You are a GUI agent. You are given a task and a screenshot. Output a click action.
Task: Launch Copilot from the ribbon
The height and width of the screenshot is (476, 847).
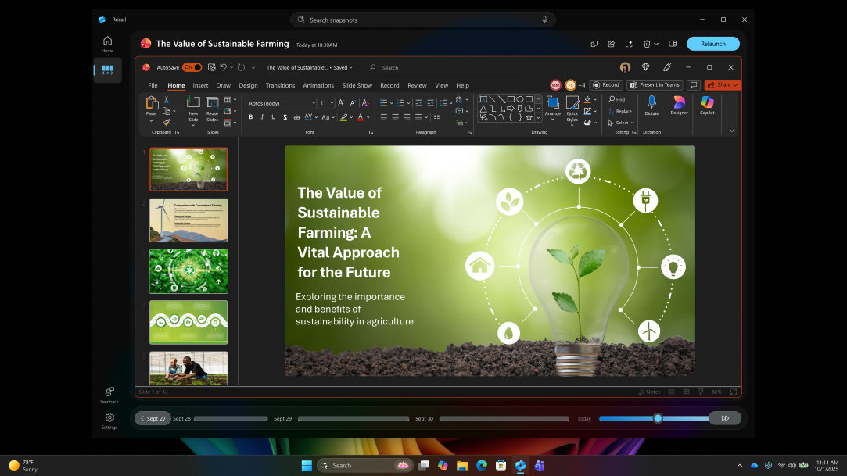tap(707, 103)
